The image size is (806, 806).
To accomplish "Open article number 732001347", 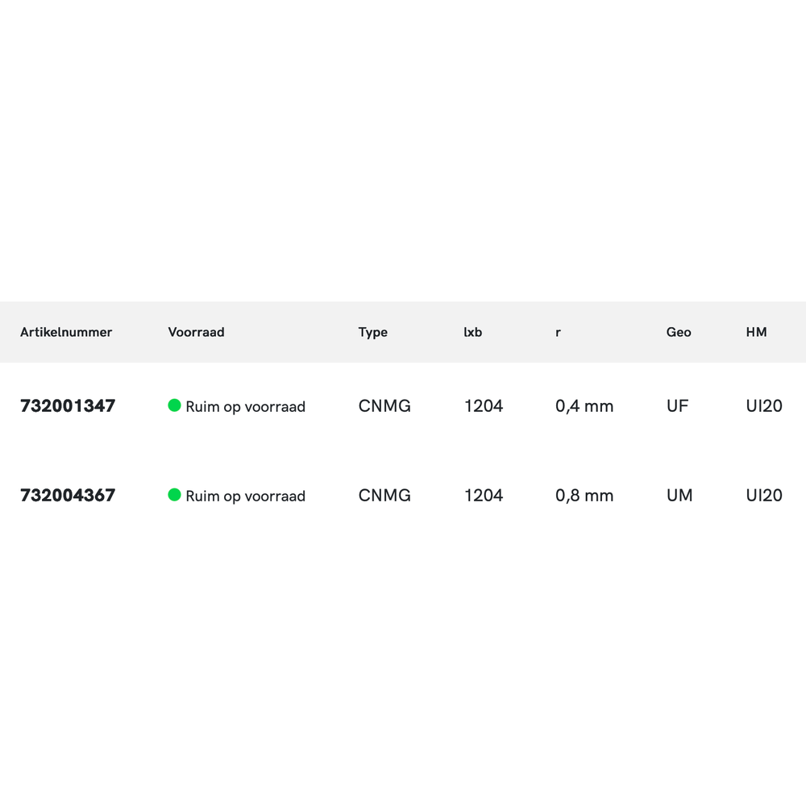I will (68, 406).
